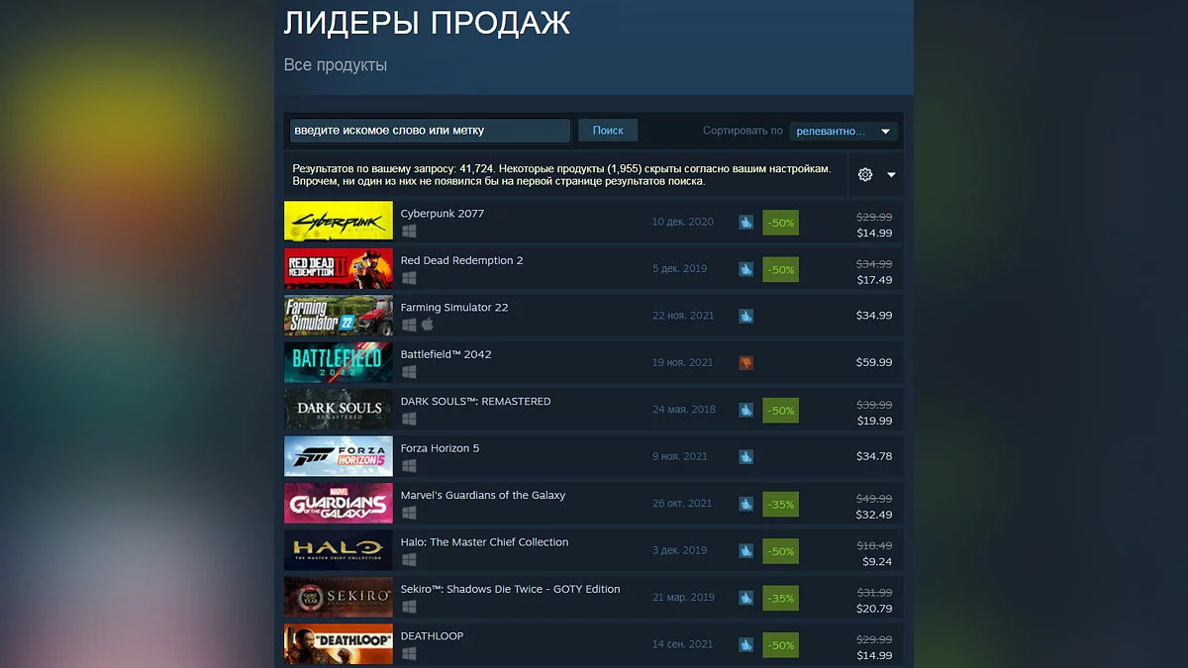Click -35% discount badge for Sekiro
The image size is (1188, 668).
(x=780, y=598)
